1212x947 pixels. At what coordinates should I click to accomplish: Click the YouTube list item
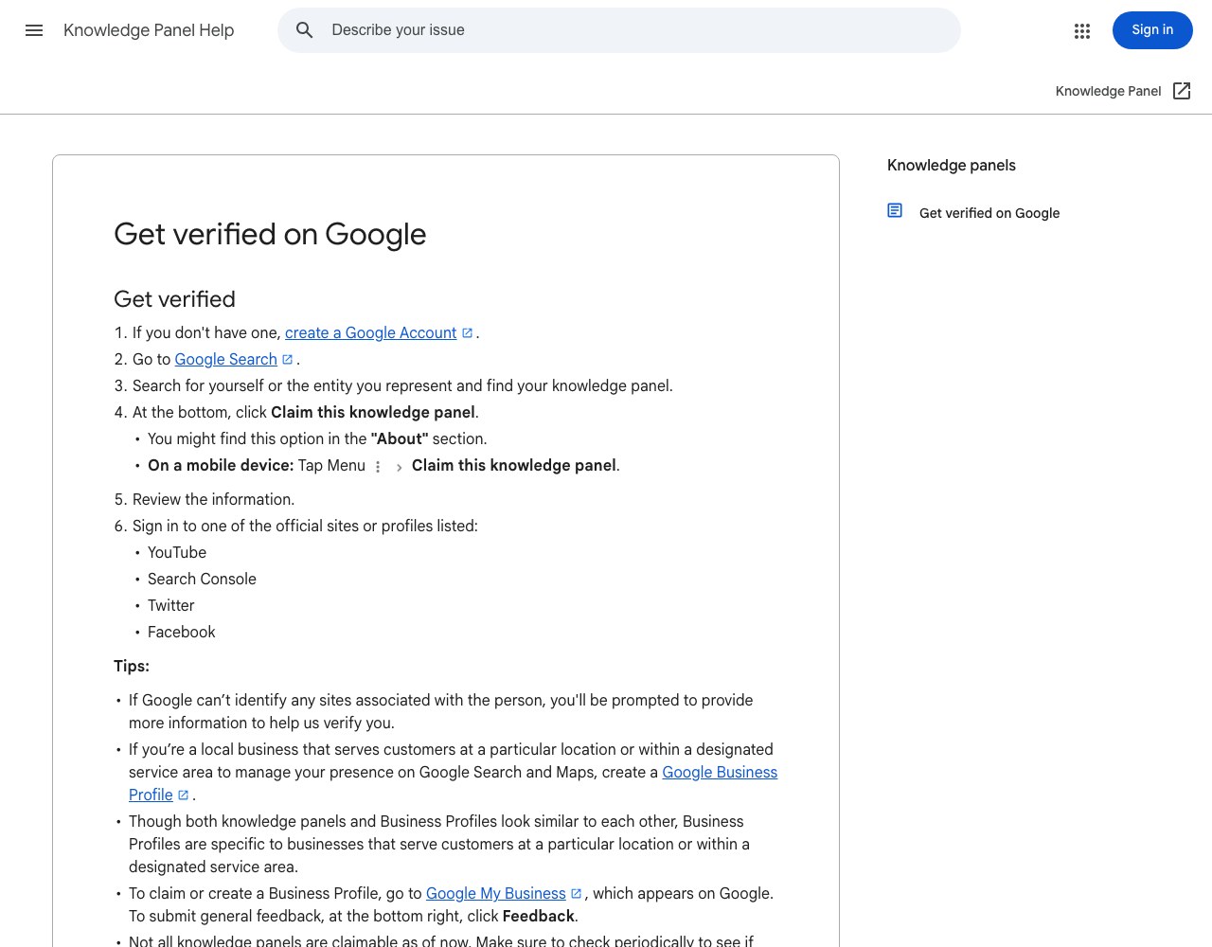click(177, 553)
